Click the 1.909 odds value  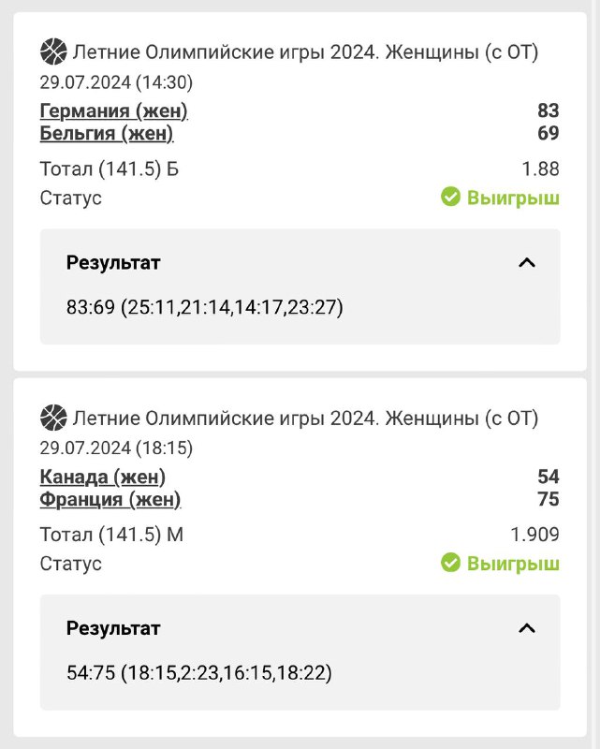click(534, 534)
